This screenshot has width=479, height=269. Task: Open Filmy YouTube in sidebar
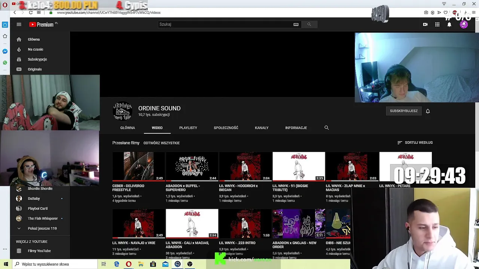coord(40,251)
